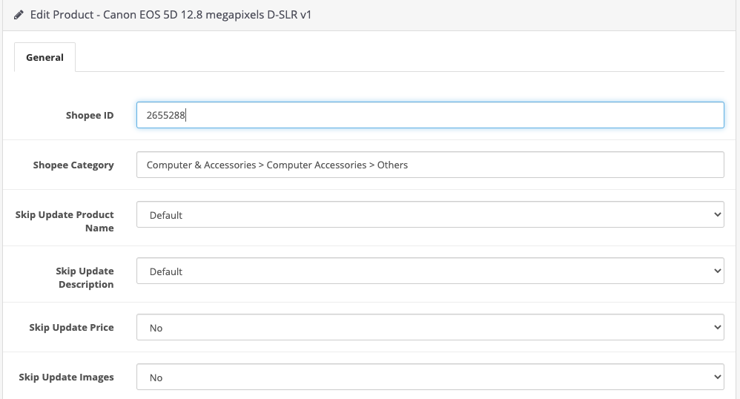Image resolution: width=740 pixels, height=399 pixels.
Task: Click chevron arrow of Skip Update Price
Action: [x=716, y=327]
